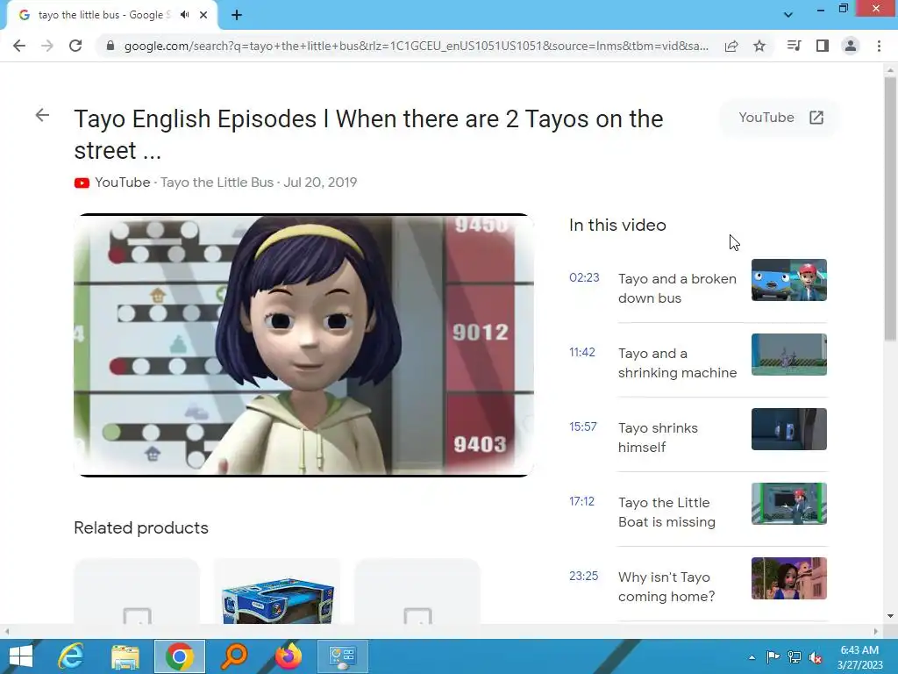Image resolution: width=898 pixels, height=674 pixels.
Task: Open the Chrome profile avatar
Action: tap(851, 46)
